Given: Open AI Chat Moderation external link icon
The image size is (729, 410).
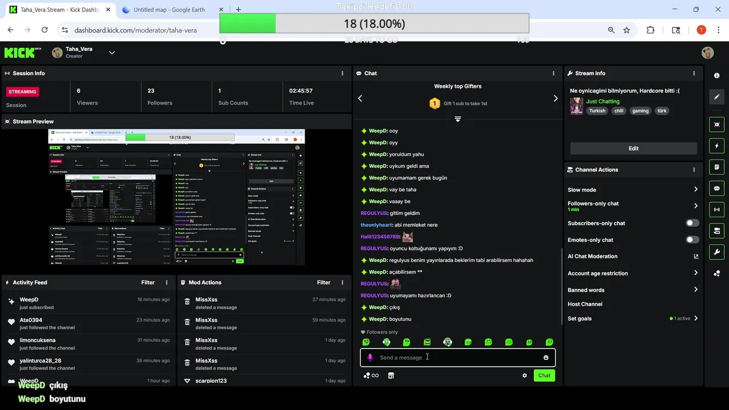Looking at the screenshot, I should click(x=696, y=256).
